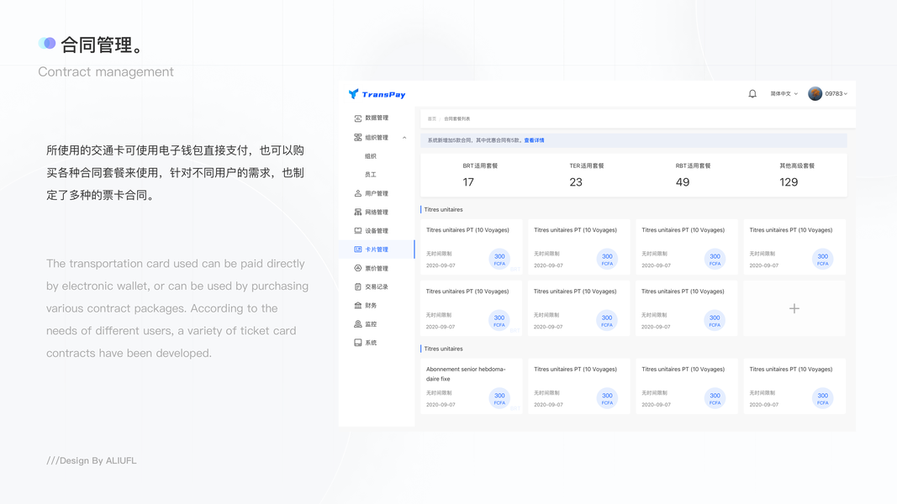Screen dimensions: 897x504
Task: Collapse the 组织管理 submenu chevron
Action: point(404,138)
